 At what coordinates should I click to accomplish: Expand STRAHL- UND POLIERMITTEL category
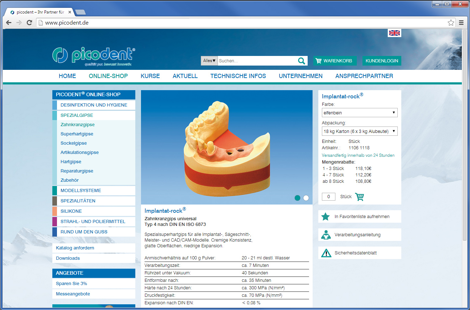click(x=94, y=222)
